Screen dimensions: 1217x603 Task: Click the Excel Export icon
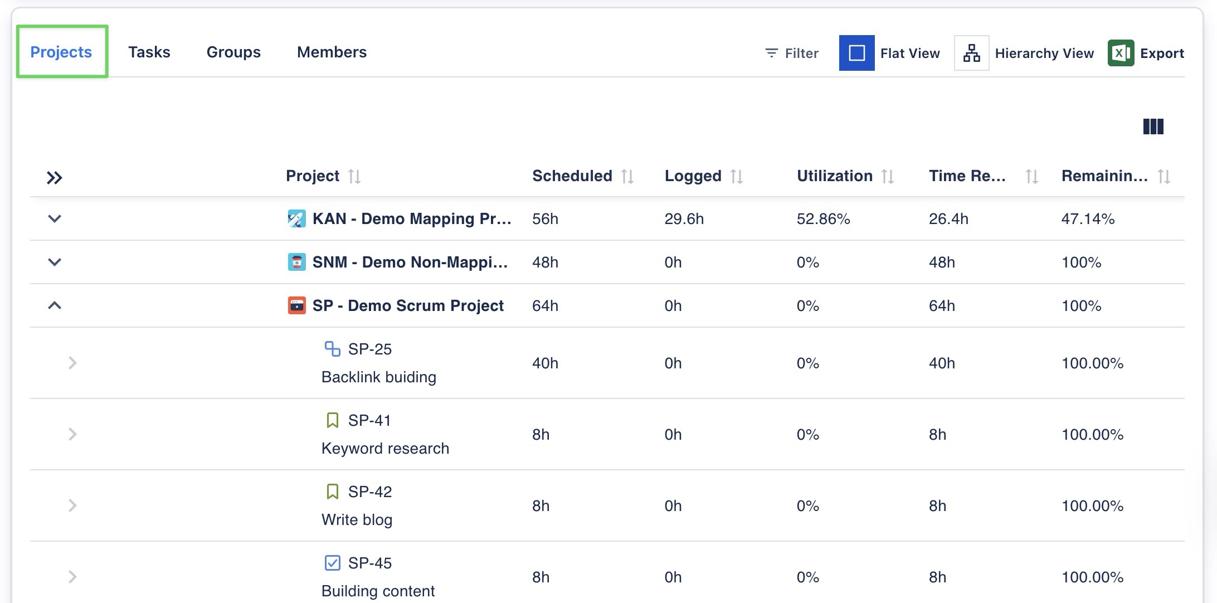[1121, 53]
